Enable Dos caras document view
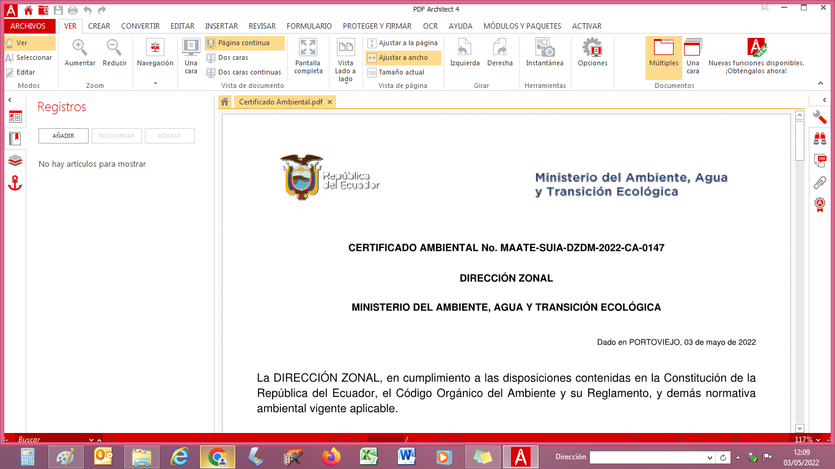 (x=234, y=57)
